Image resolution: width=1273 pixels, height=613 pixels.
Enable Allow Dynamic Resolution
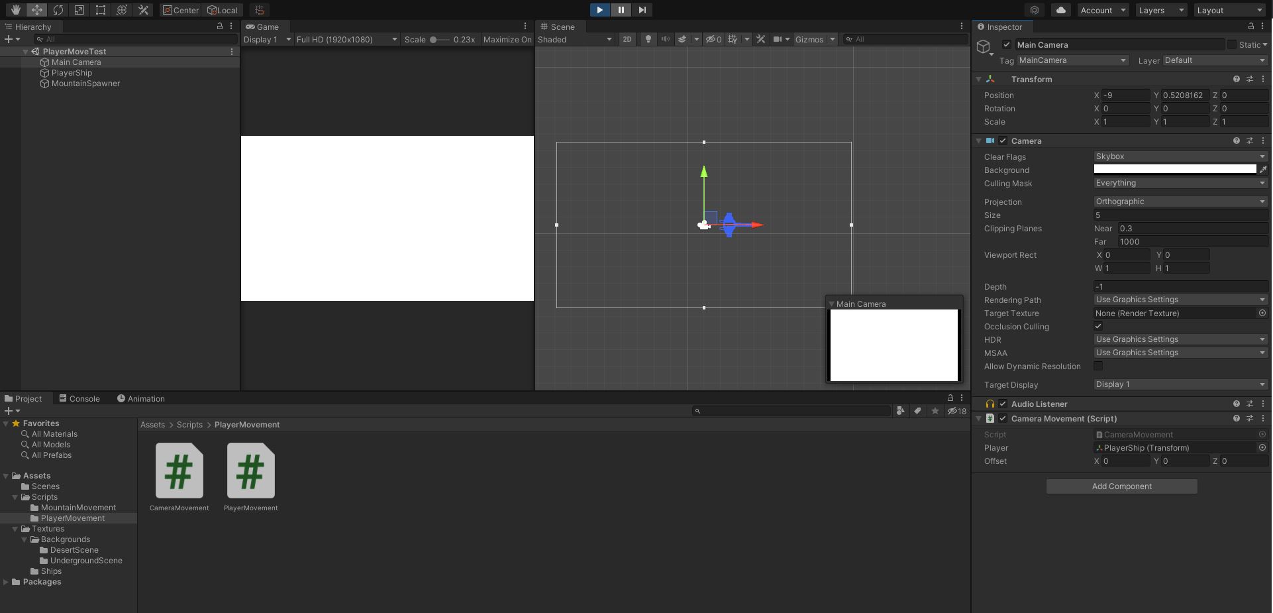(1098, 366)
